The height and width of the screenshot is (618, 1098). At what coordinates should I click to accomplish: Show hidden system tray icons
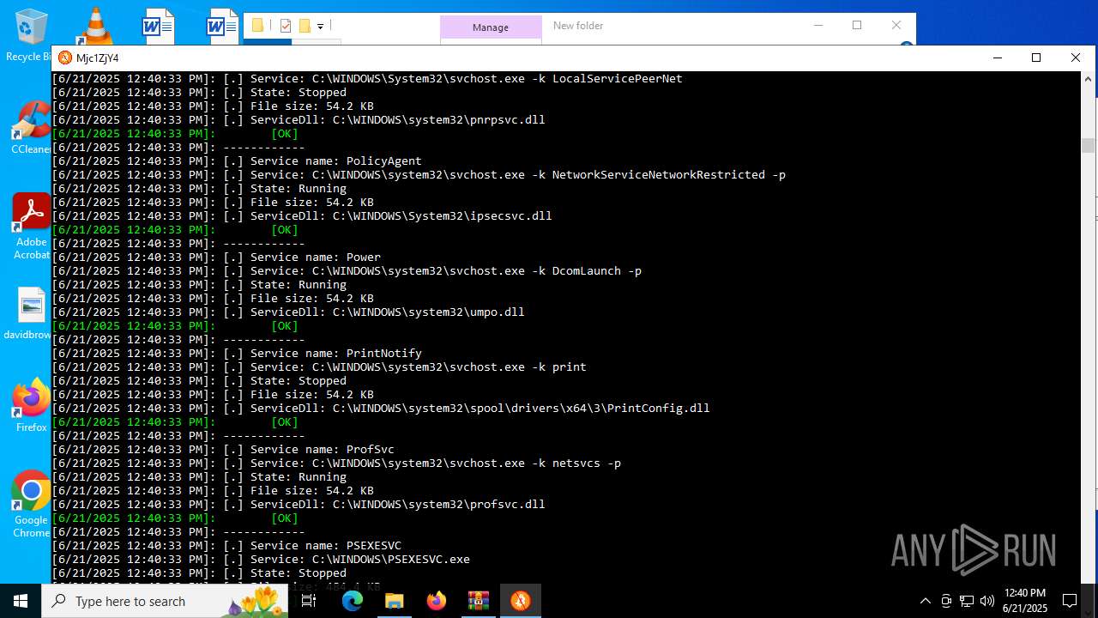tap(925, 601)
